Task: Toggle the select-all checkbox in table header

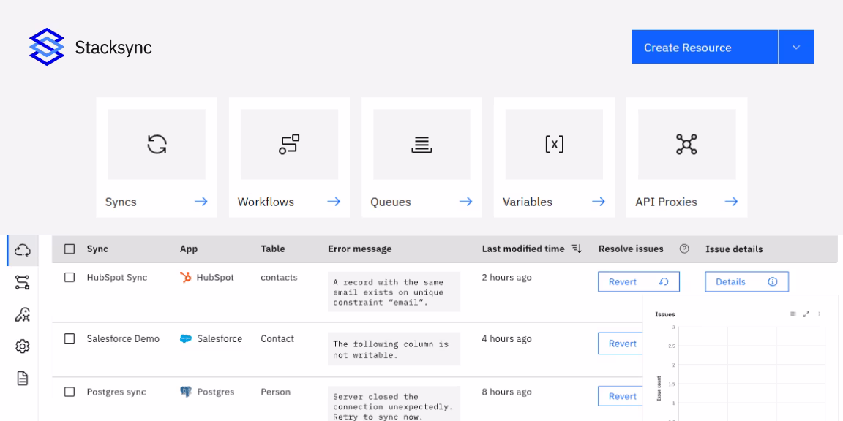Action: coord(70,249)
